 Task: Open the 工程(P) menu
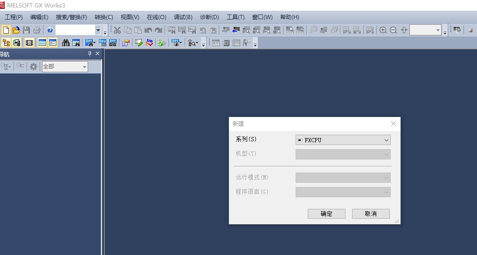(x=14, y=17)
